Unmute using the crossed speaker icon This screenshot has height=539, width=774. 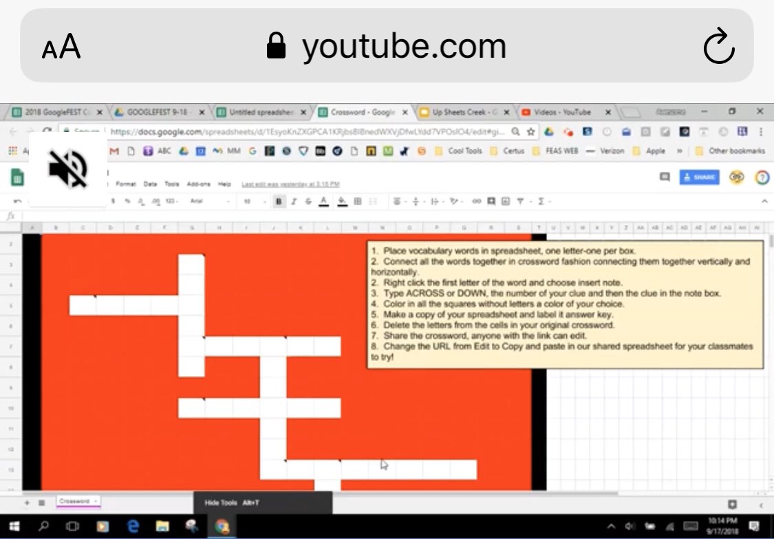click(x=68, y=169)
